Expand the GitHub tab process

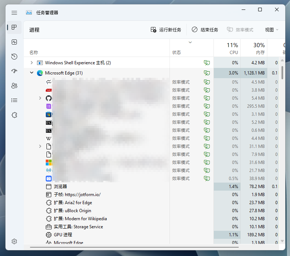click(40, 98)
